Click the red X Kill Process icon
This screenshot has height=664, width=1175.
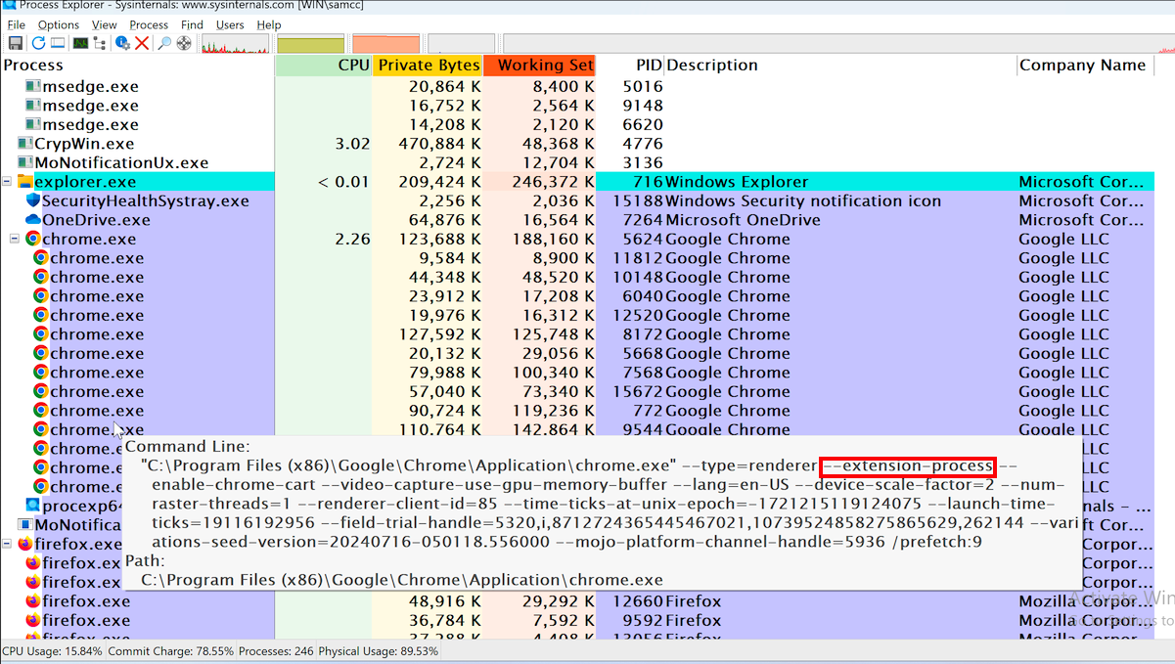[142, 43]
